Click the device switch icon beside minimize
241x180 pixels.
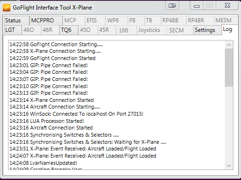172,6
